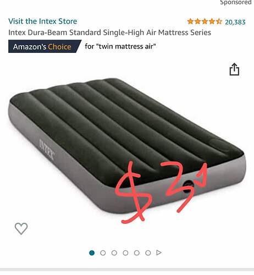Click the air valve on mattress image
The image size is (254, 275).
pyautogui.click(x=188, y=186)
